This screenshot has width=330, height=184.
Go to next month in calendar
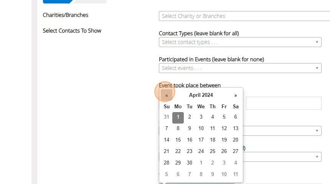pyautogui.click(x=236, y=95)
